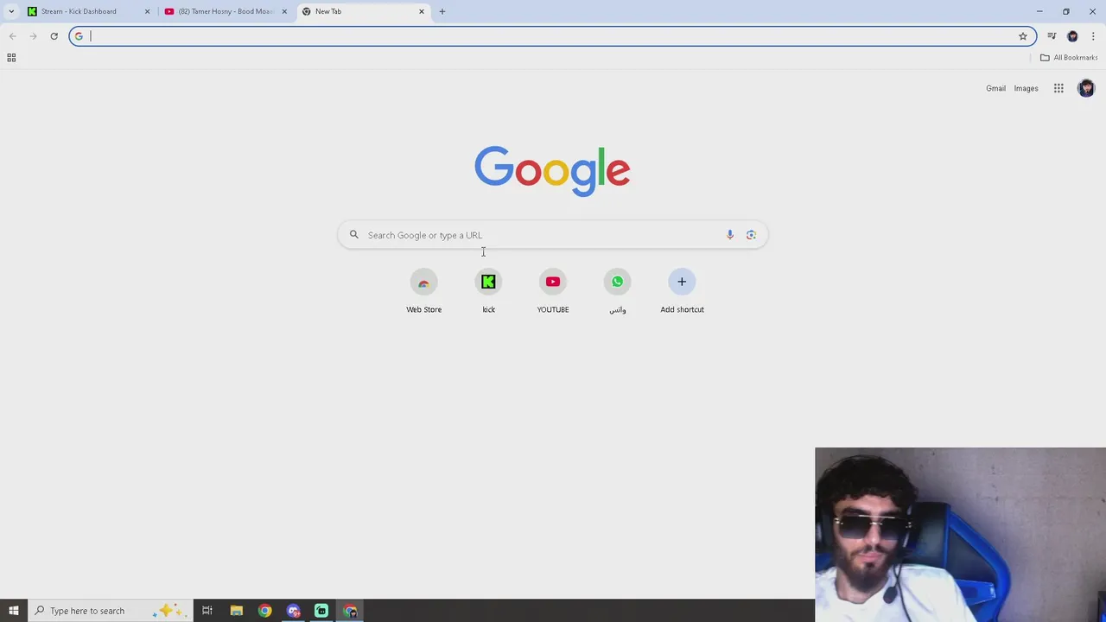Open the Web Store shortcut
The height and width of the screenshot is (622, 1106).
click(x=423, y=290)
